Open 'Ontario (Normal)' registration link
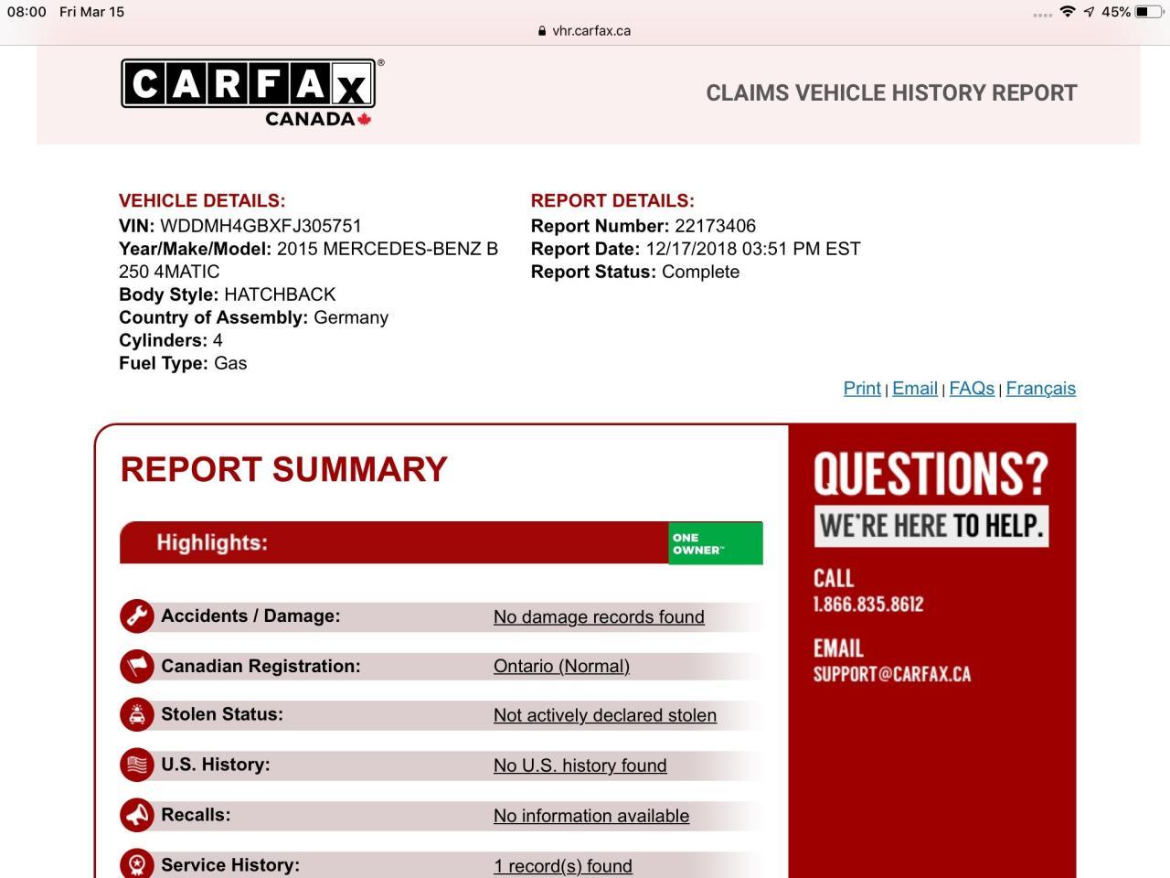The height and width of the screenshot is (878, 1170). coord(561,667)
